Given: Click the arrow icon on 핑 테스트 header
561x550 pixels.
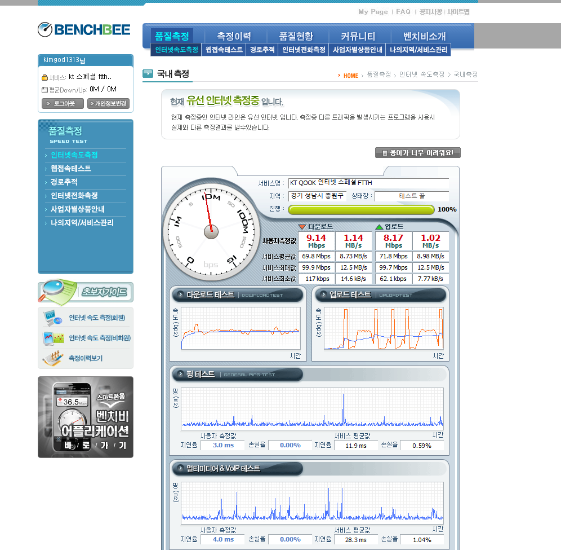Looking at the screenshot, I should (x=181, y=374).
